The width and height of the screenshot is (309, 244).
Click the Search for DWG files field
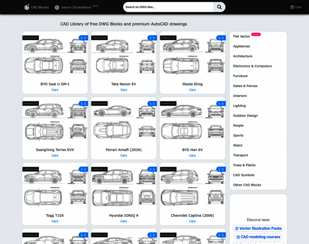coord(168,7)
